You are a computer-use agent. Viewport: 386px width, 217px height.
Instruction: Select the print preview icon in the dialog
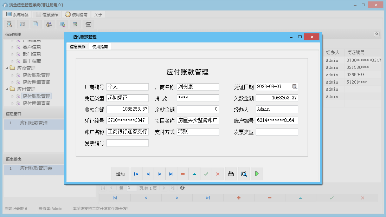click(244, 174)
